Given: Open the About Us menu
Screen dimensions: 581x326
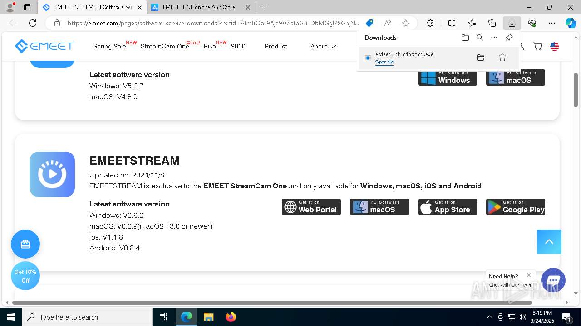Looking at the screenshot, I should [324, 46].
